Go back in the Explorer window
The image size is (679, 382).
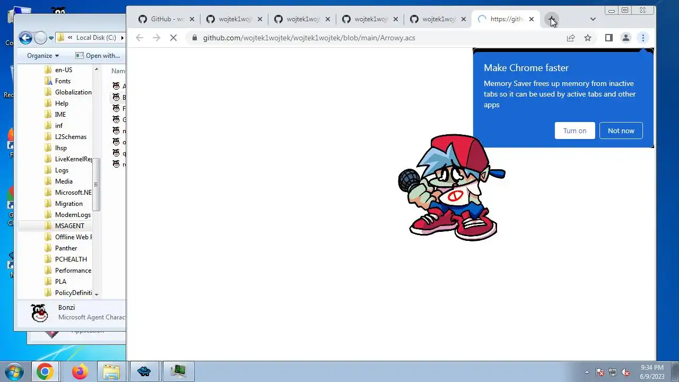25,38
